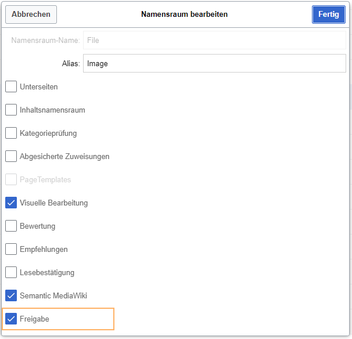Click the 'Namensraum bearbeiten' dialog title
This screenshot has width=352, height=339.
(x=184, y=15)
